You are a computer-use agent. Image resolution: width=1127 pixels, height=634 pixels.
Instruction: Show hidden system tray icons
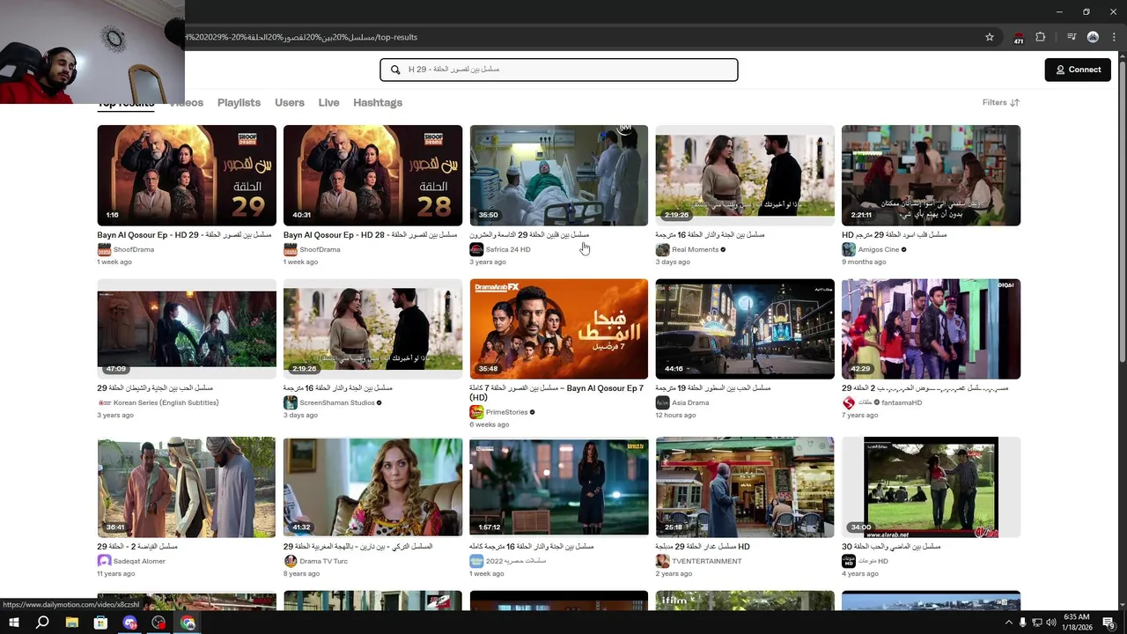(x=1008, y=623)
